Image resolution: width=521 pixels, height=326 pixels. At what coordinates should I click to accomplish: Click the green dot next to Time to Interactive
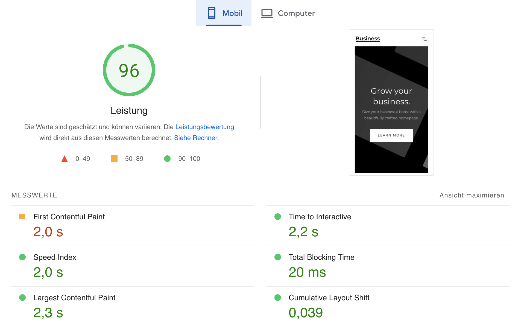click(x=278, y=217)
